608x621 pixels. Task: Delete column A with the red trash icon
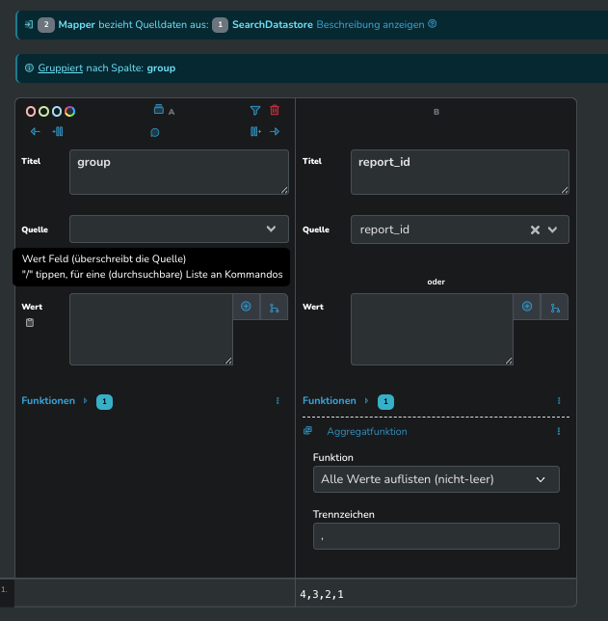tap(275, 110)
